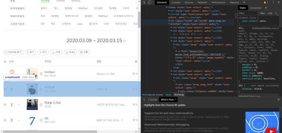282x133 pixels.
Task: Toggle the select-all checkbox in chart header
Action: (5, 62)
